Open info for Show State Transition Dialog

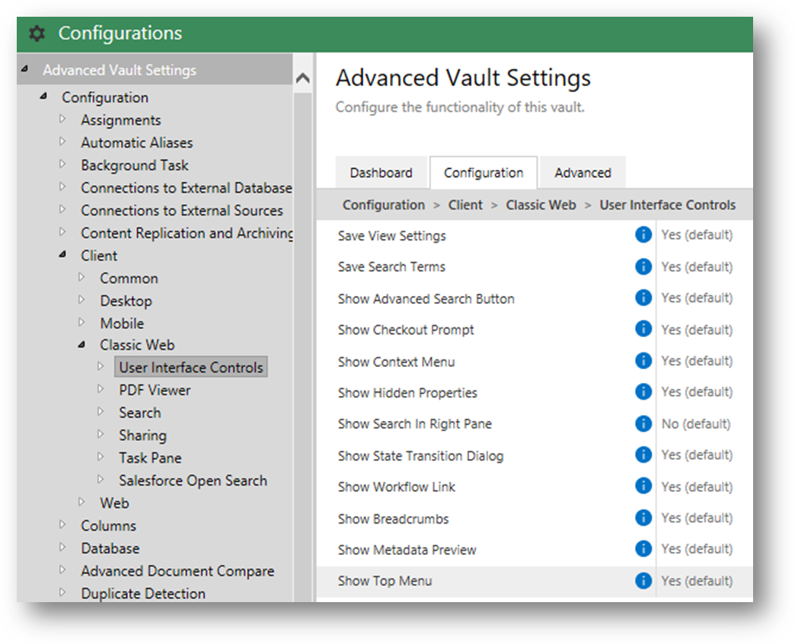click(643, 454)
